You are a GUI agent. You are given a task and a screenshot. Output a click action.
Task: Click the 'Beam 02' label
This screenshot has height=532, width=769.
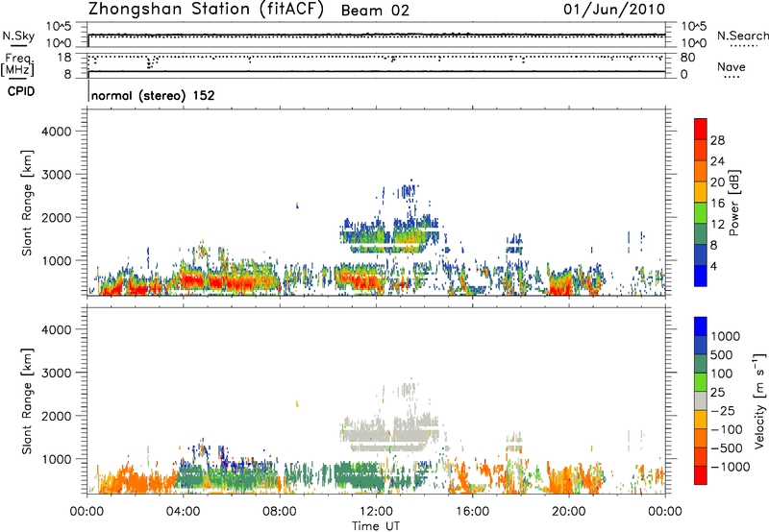(x=375, y=11)
